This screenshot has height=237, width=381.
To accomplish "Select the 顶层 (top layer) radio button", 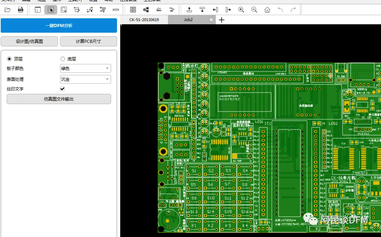I will pyautogui.click(x=9, y=59).
